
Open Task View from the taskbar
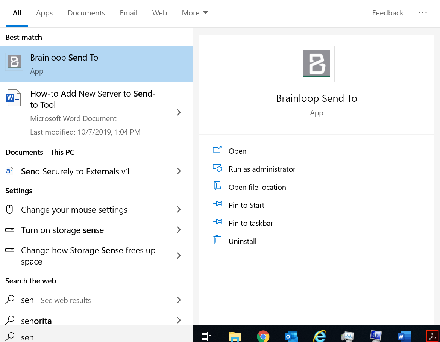tap(206, 336)
